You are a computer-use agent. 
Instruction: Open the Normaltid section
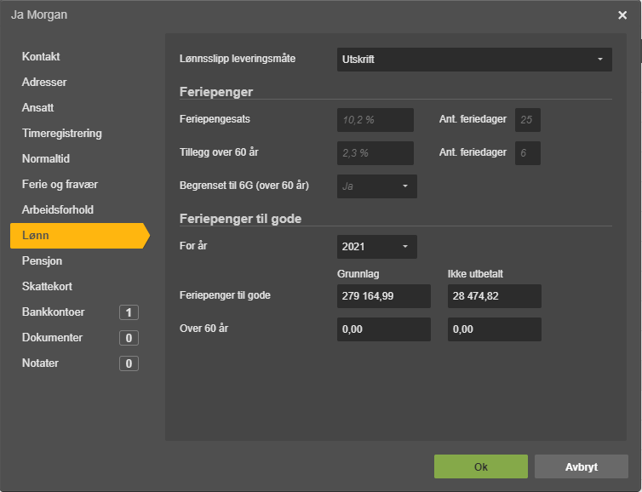(x=45, y=158)
